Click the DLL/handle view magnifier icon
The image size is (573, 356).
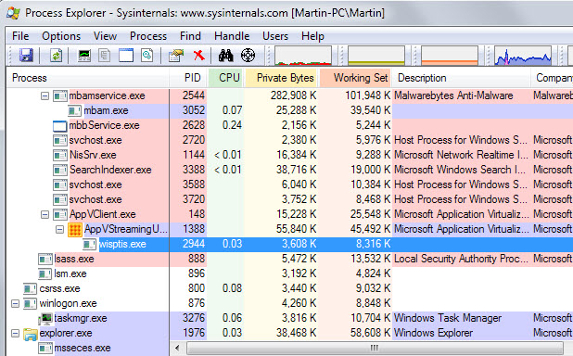[x=146, y=56]
